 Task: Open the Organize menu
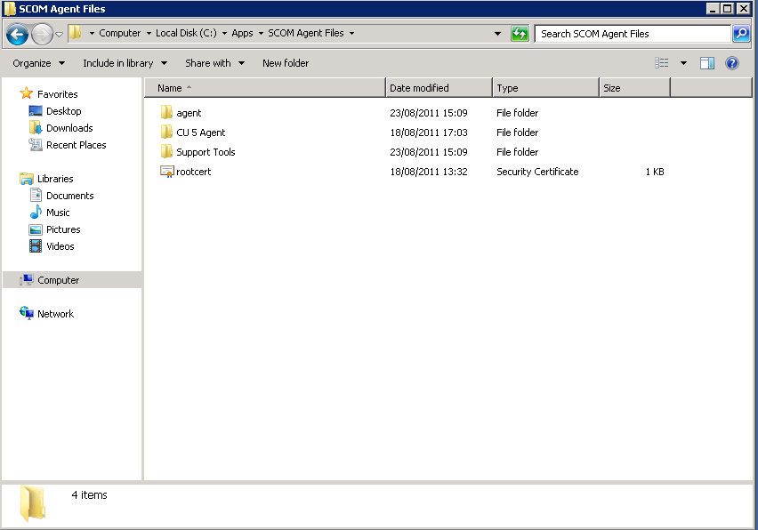[38, 63]
